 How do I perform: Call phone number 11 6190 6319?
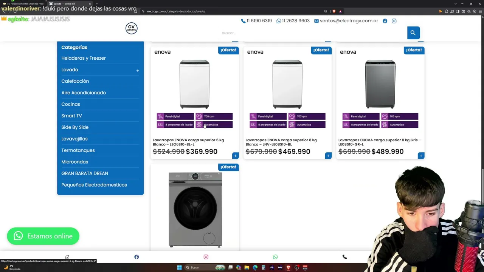click(256, 21)
